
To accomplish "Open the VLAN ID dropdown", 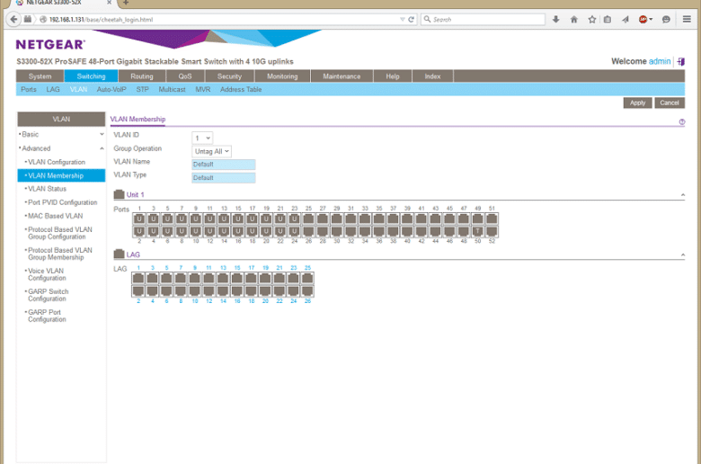I will [202, 138].
